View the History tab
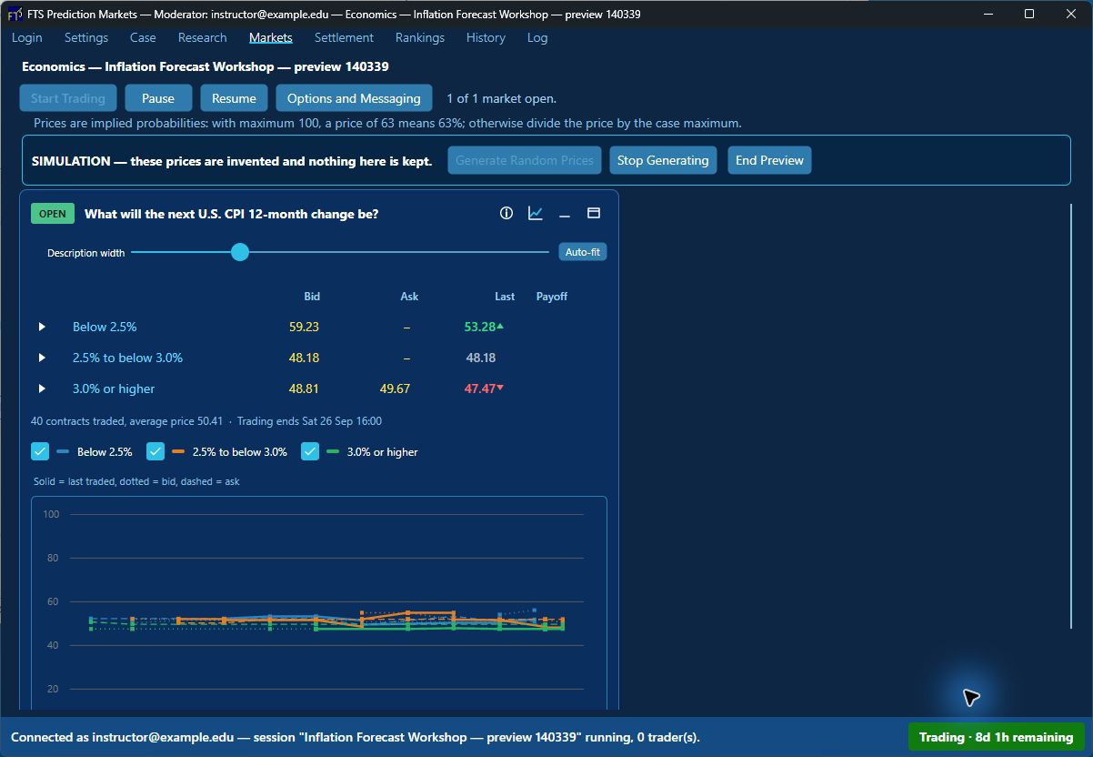This screenshot has width=1093, height=757. tap(486, 37)
